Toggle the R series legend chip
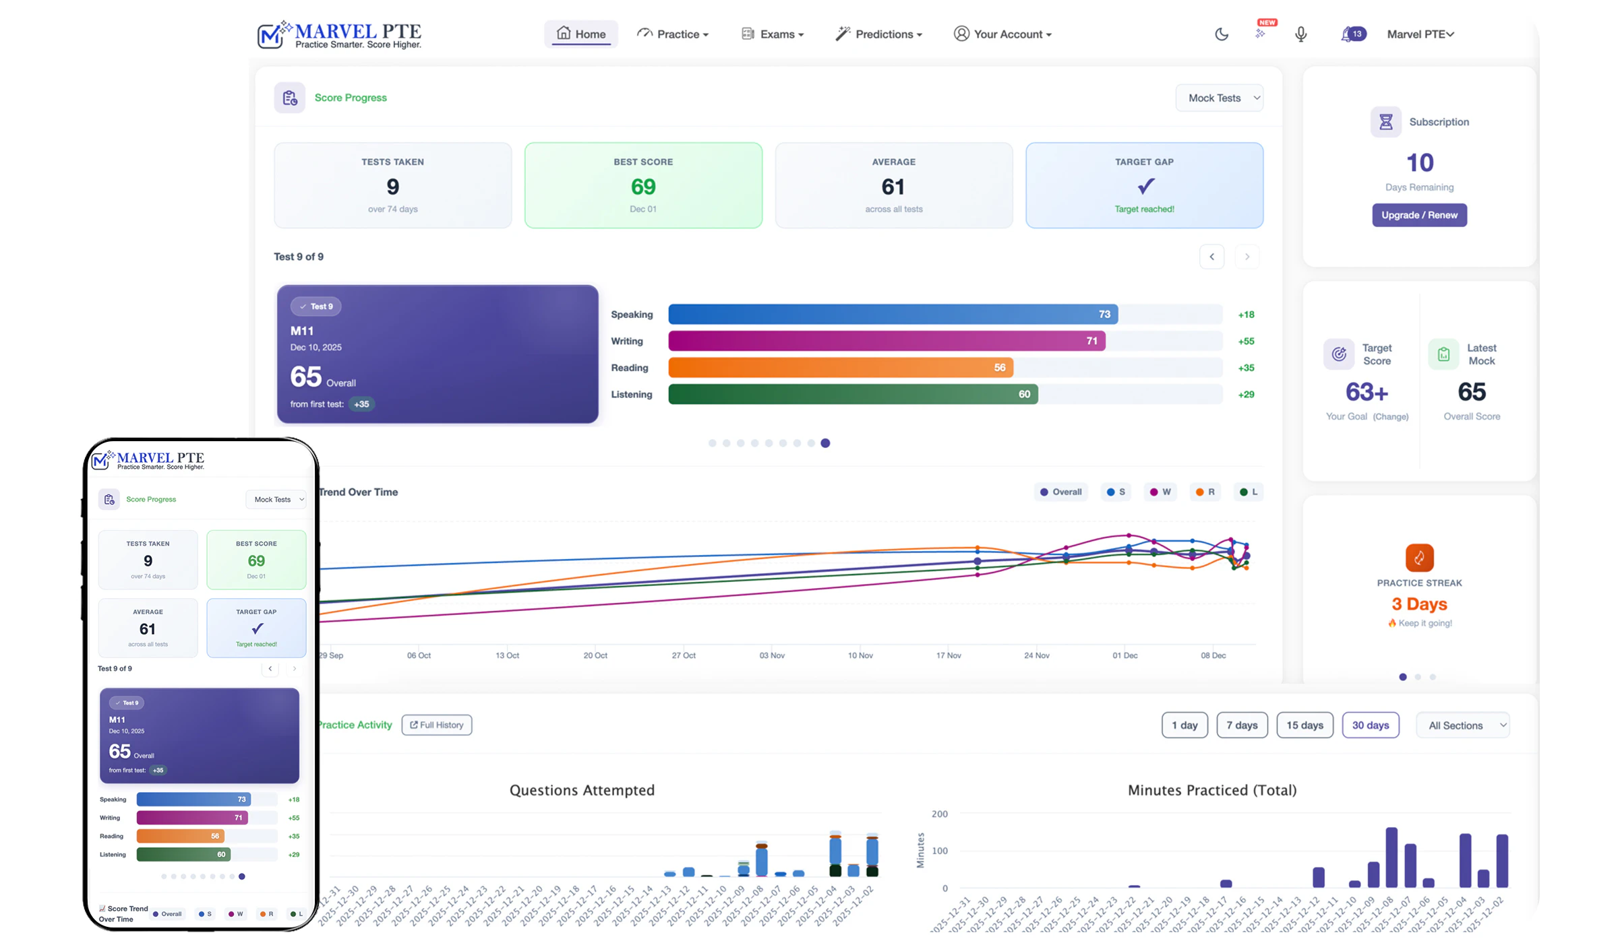This screenshot has height=943, width=1618. [x=1205, y=492]
